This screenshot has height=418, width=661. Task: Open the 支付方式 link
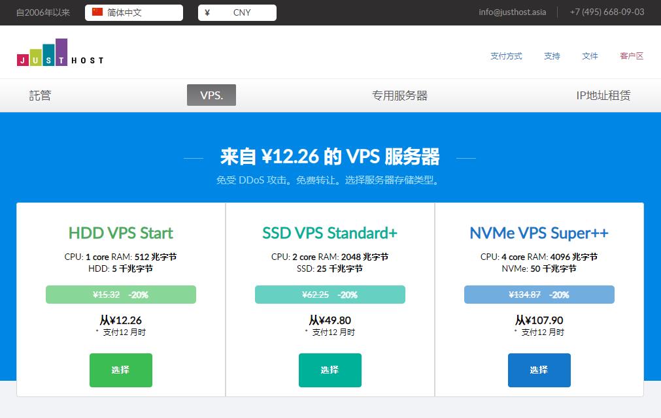pos(506,56)
